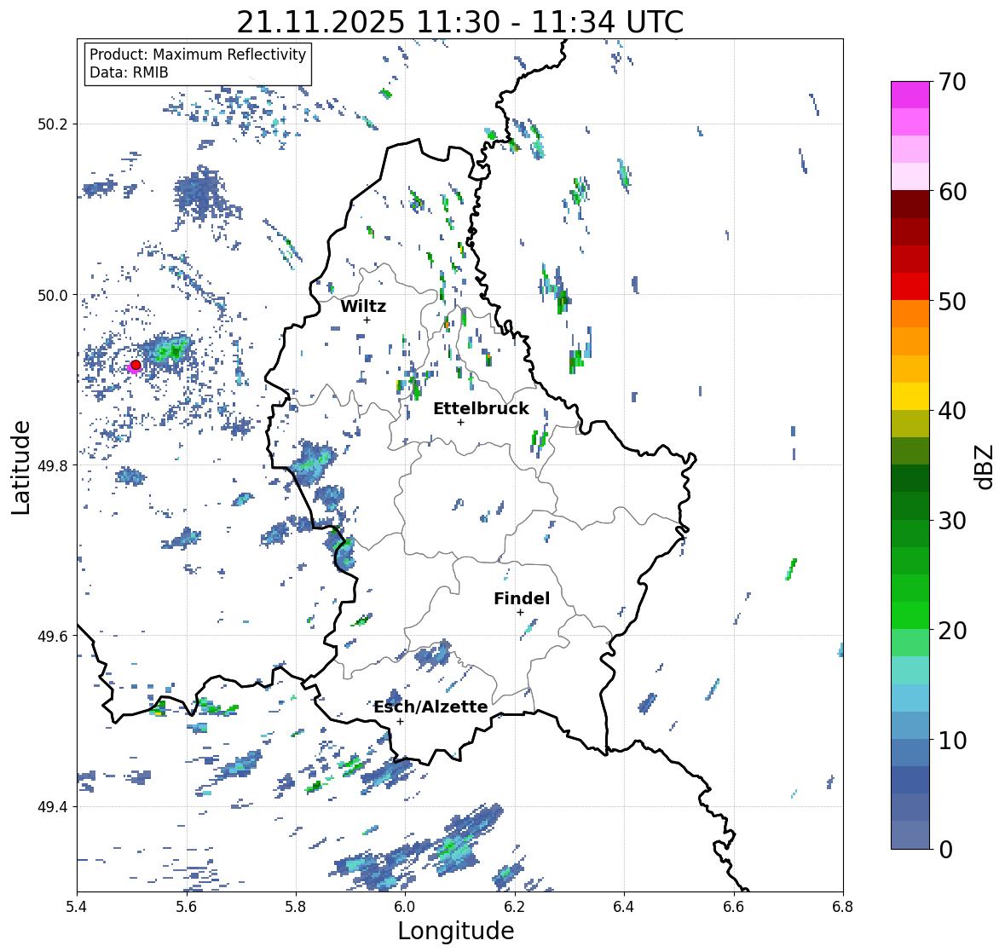1005x952 pixels.
Task: Click the 0 value on colorbar
Action: click(945, 850)
